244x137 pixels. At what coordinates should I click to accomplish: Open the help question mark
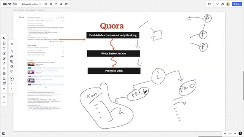pos(240,133)
